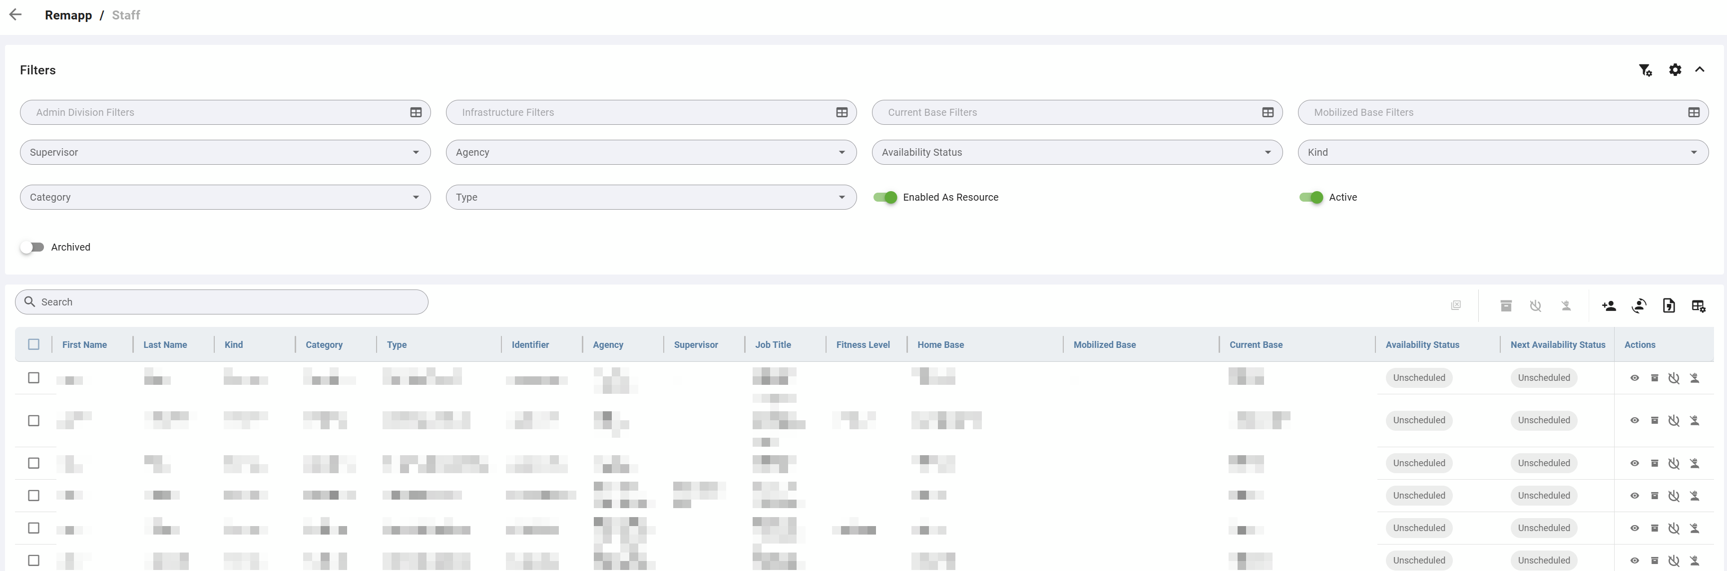
Task: Click the grid icon in Current Base Filters
Action: click(x=1267, y=113)
